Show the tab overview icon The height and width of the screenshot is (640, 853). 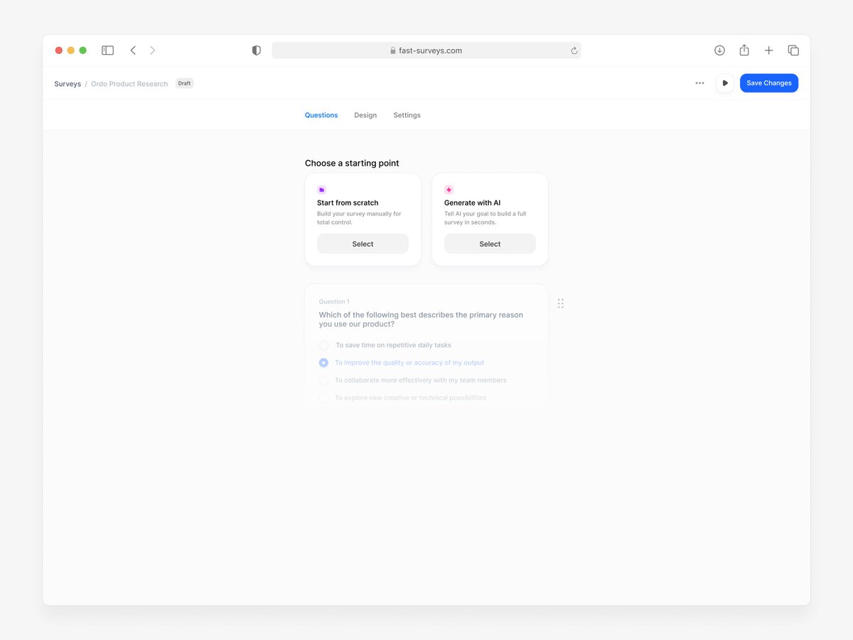point(793,50)
